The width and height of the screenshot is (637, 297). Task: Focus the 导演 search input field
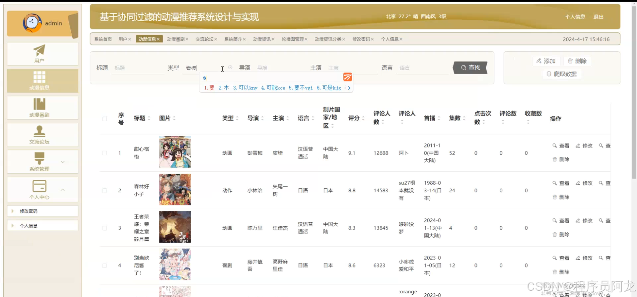[x=280, y=68]
